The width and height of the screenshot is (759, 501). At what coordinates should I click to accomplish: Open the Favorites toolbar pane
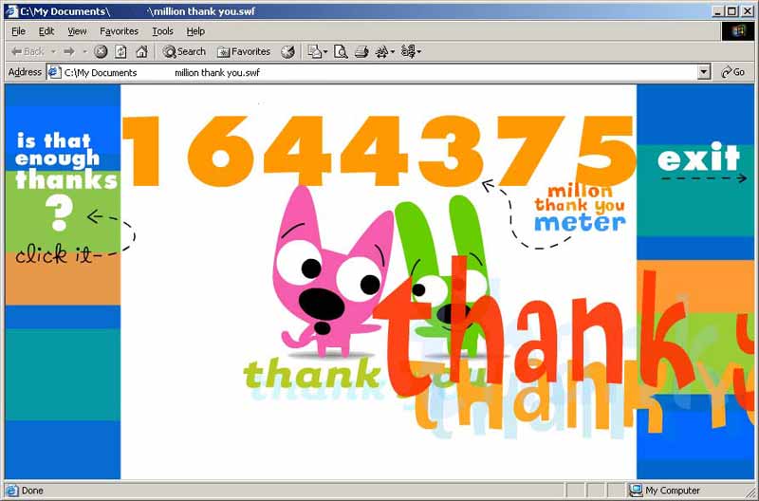(x=244, y=51)
